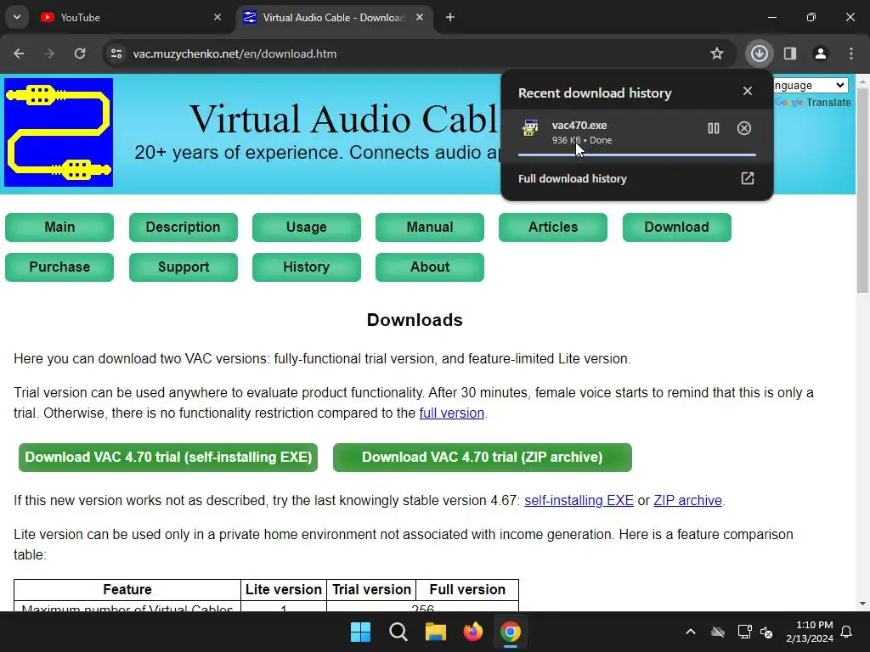
Task: Click the Chrome downloads toolbar icon
Action: 759,53
